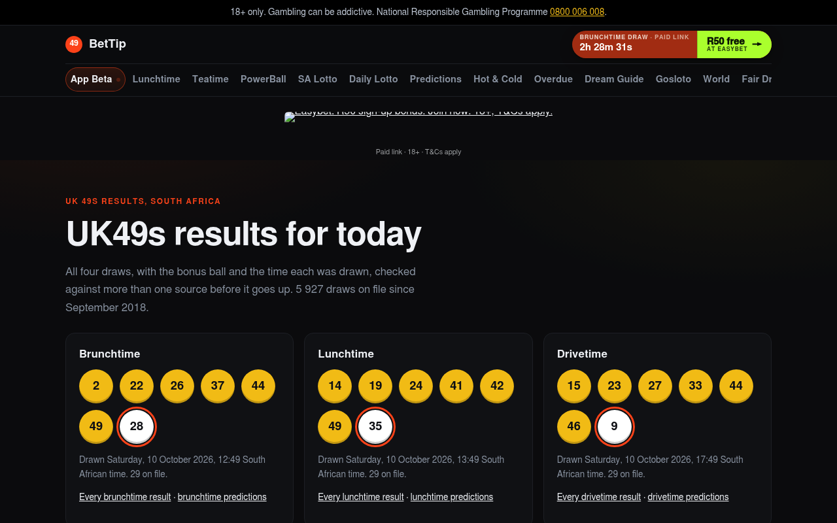The height and width of the screenshot is (523, 837).
Task: Click Brunchtime ball number 49
Action: point(96,426)
